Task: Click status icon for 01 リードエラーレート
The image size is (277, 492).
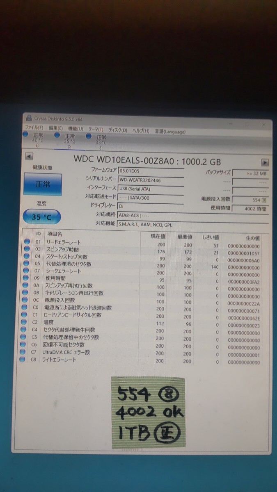Action: pyautogui.click(x=27, y=242)
